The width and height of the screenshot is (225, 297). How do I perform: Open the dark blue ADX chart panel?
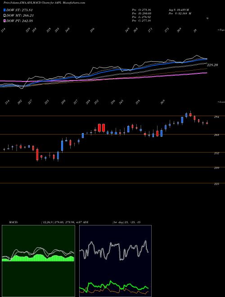click(x=115, y=261)
